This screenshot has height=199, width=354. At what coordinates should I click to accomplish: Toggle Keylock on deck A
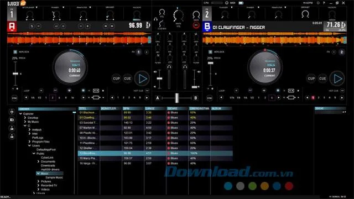(15, 52)
